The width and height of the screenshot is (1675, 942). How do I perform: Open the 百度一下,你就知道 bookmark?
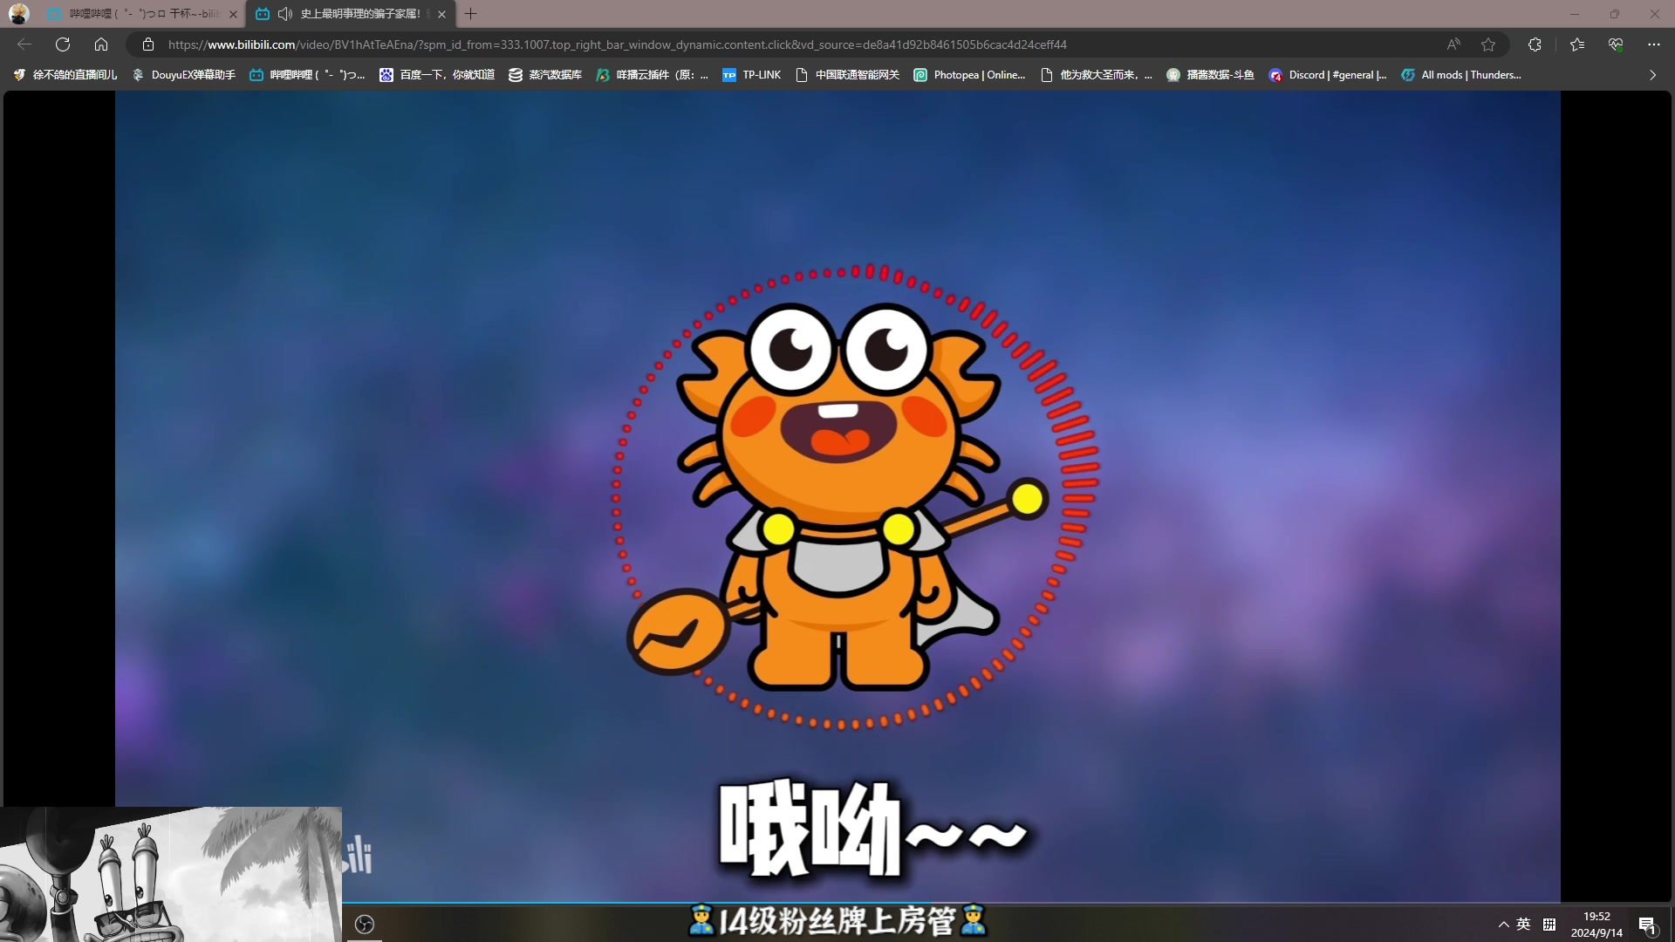point(437,75)
